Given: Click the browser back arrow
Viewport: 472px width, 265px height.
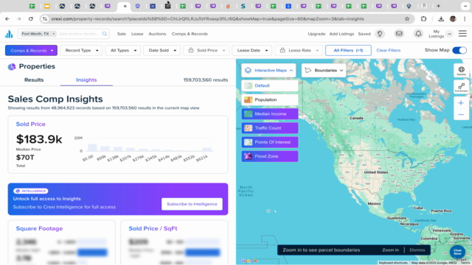Looking at the screenshot, I should click(x=7, y=19).
